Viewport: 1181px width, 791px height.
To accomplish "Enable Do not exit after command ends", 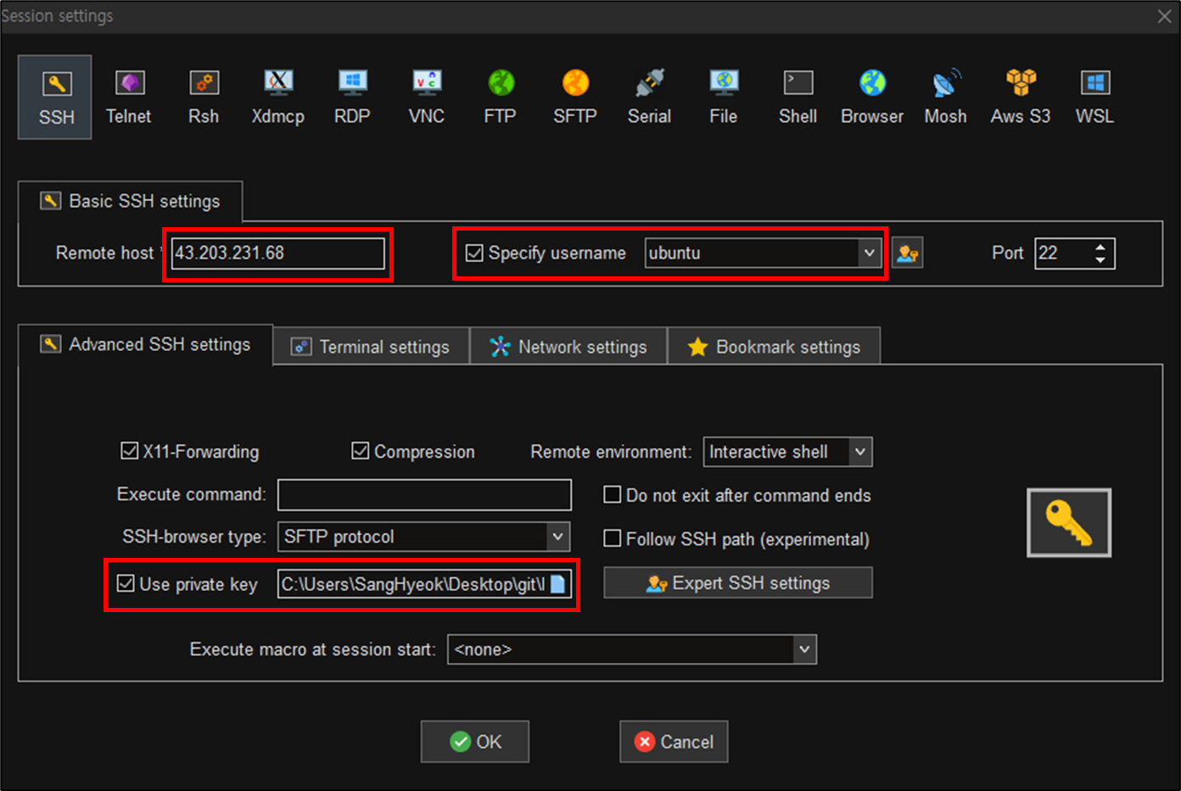I will pos(612,494).
